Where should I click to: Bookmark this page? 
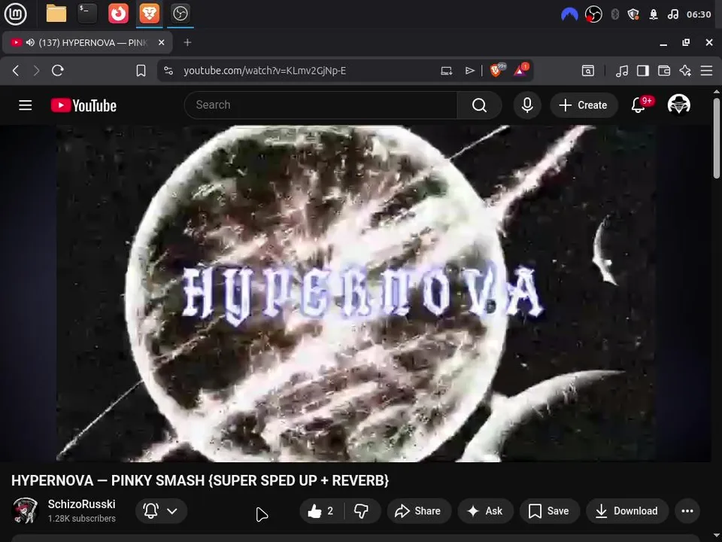click(141, 71)
